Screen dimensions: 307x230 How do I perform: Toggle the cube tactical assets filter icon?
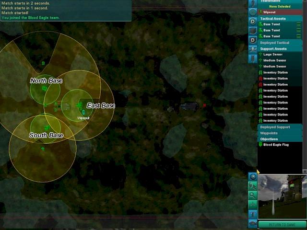253,31
